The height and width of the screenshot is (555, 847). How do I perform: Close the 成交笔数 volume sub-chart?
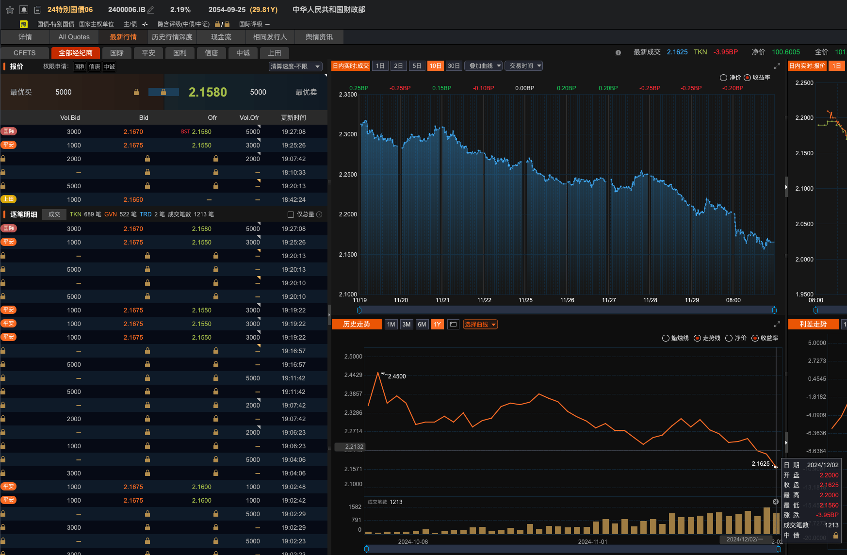[x=775, y=502]
